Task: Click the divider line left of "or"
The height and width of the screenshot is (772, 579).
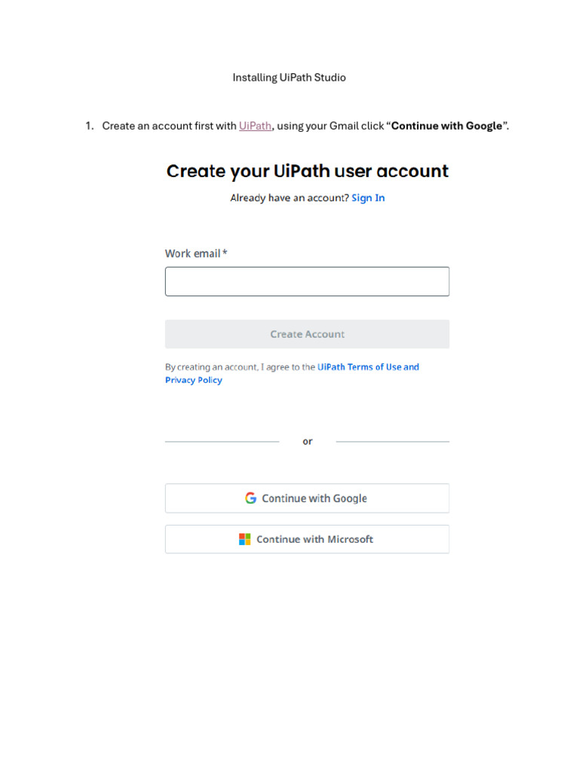Action: click(x=222, y=441)
